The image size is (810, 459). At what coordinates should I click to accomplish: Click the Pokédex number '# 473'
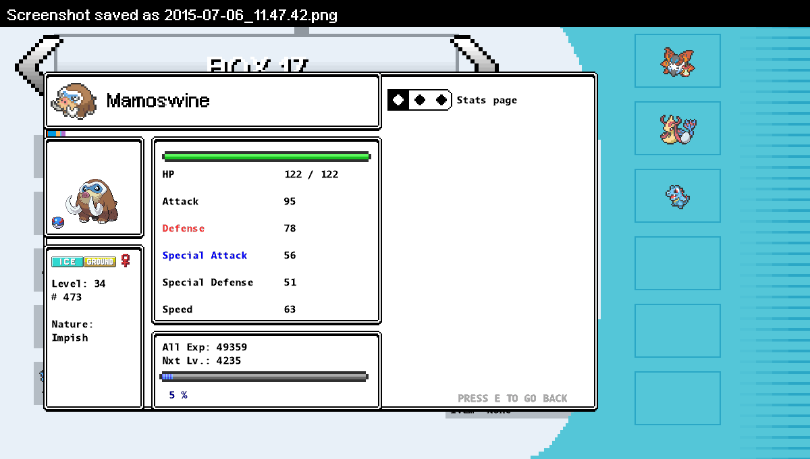click(66, 297)
